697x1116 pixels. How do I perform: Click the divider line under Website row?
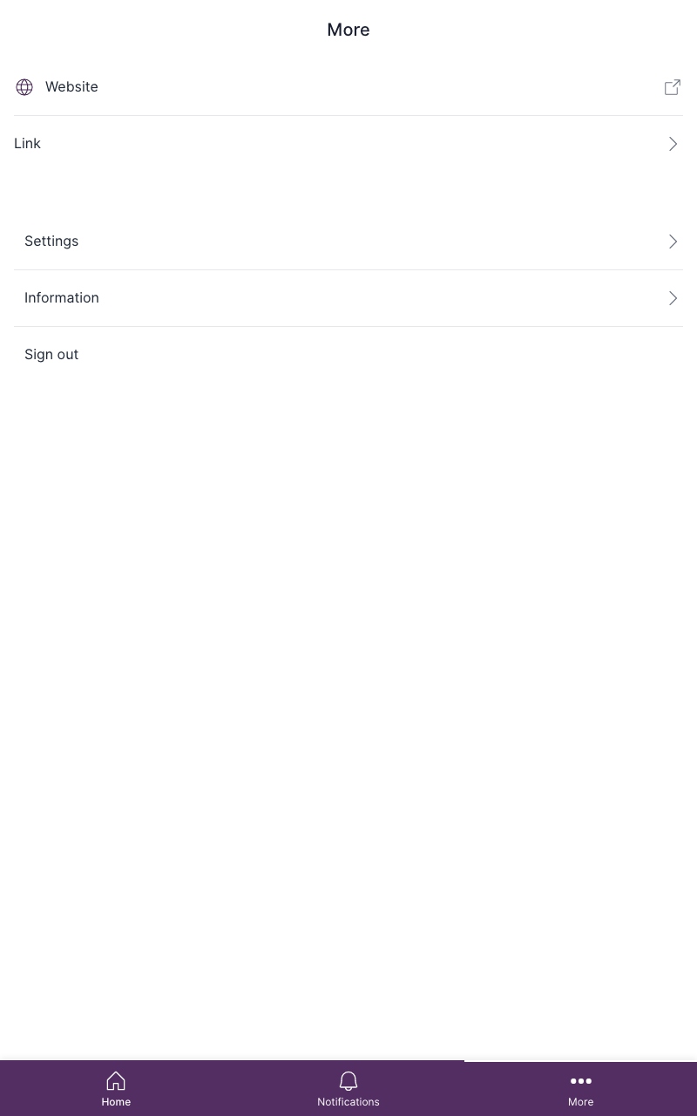pos(348,115)
